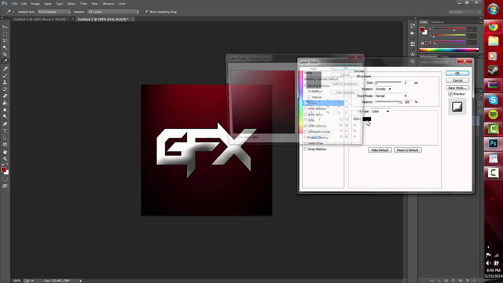The height and width of the screenshot is (283, 503).
Task: Open the Filter menu
Action: point(84,4)
